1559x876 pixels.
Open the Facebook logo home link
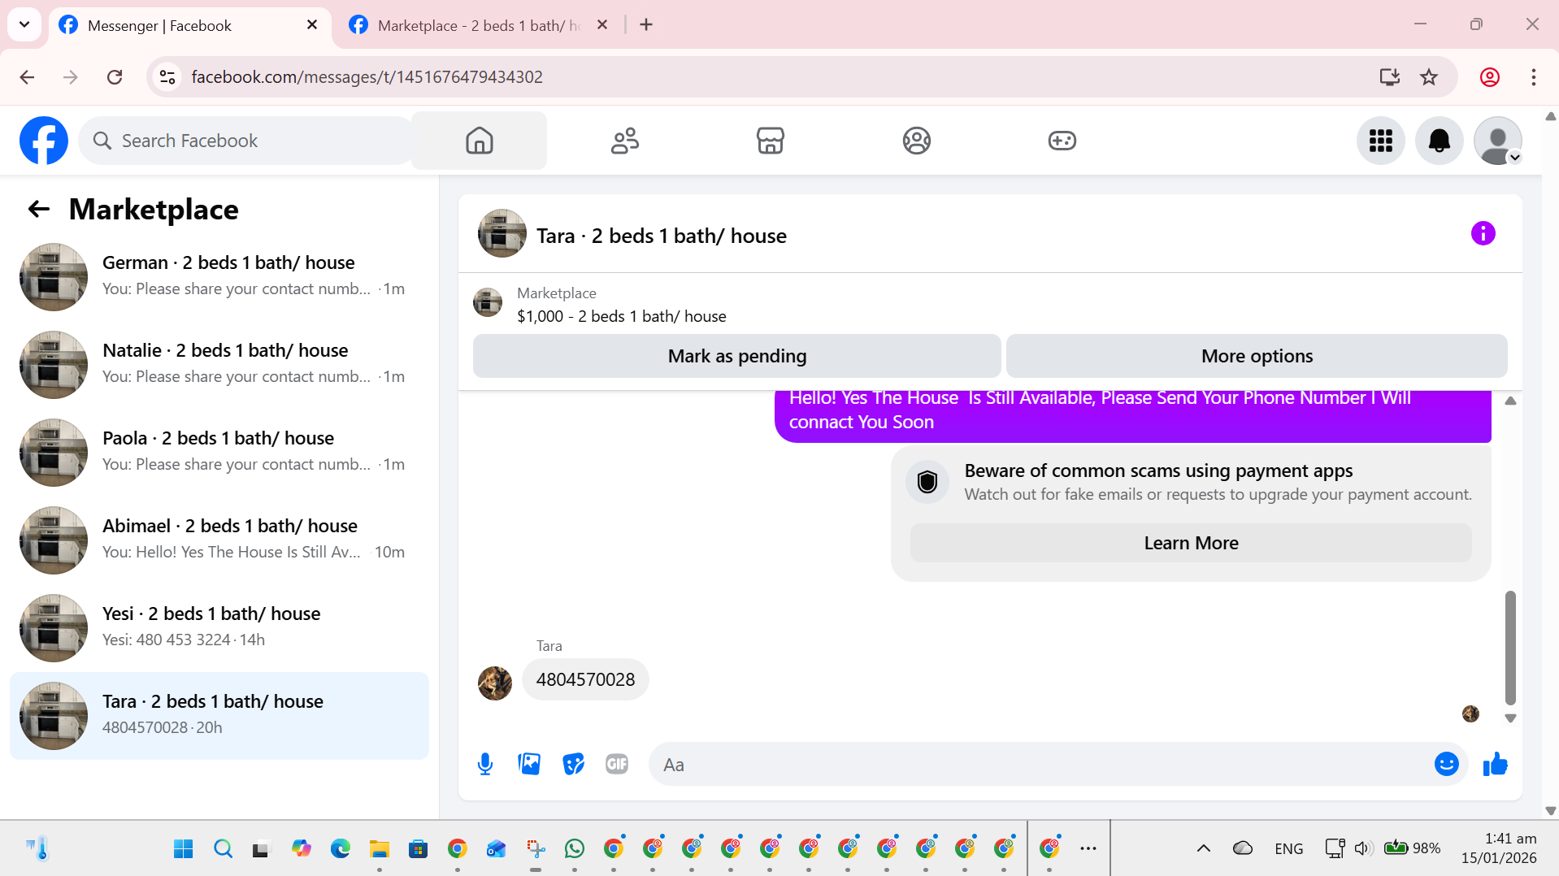[44, 141]
